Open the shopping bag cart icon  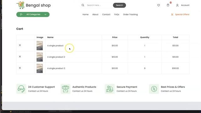[x=168, y=5]
